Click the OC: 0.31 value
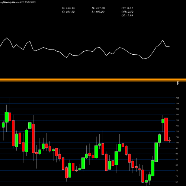 pos(127,8)
